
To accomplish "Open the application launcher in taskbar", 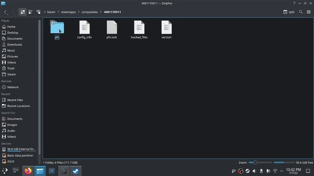I will (x=5, y=171).
